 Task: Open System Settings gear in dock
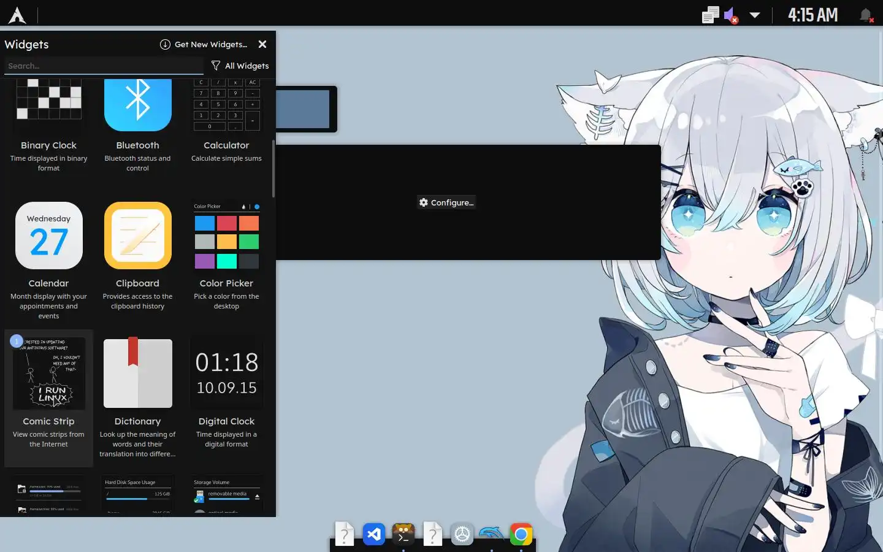(462, 534)
